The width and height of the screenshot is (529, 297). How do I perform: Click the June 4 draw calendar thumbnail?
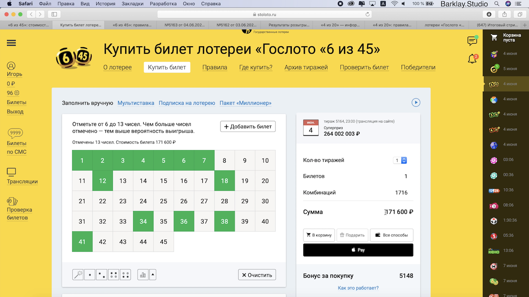[x=311, y=127]
